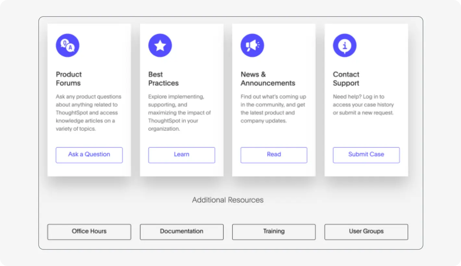This screenshot has width=461, height=266.
Task: Select the Product Forums card
Action: [89, 100]
